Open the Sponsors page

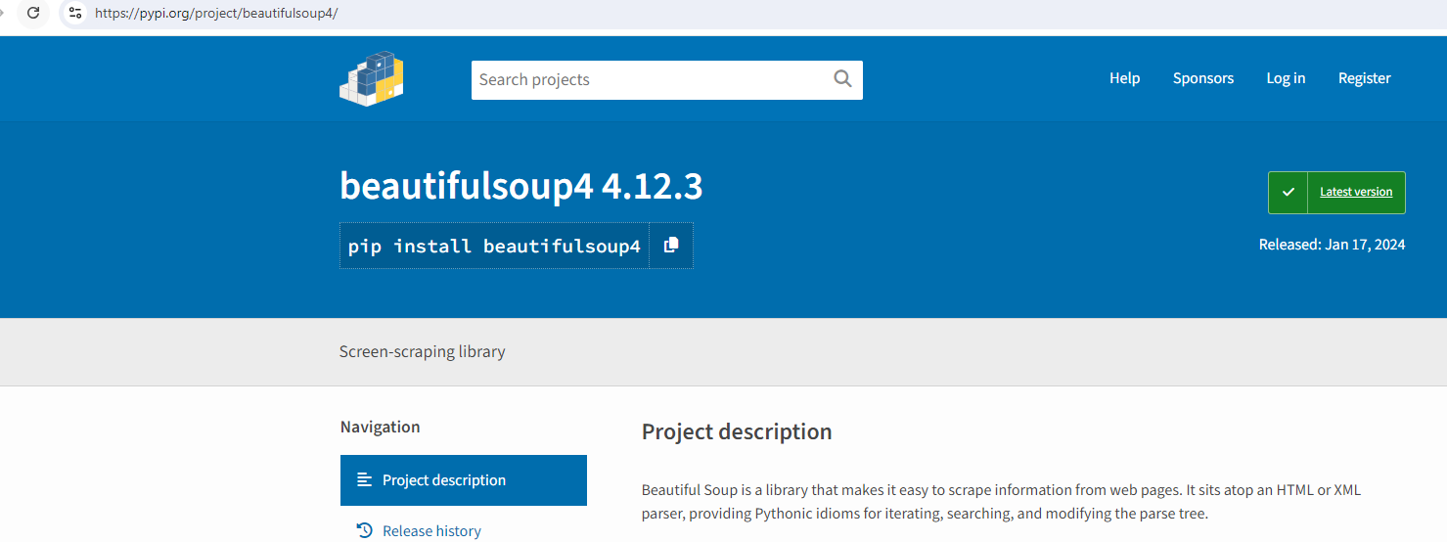coord(1203,78)
